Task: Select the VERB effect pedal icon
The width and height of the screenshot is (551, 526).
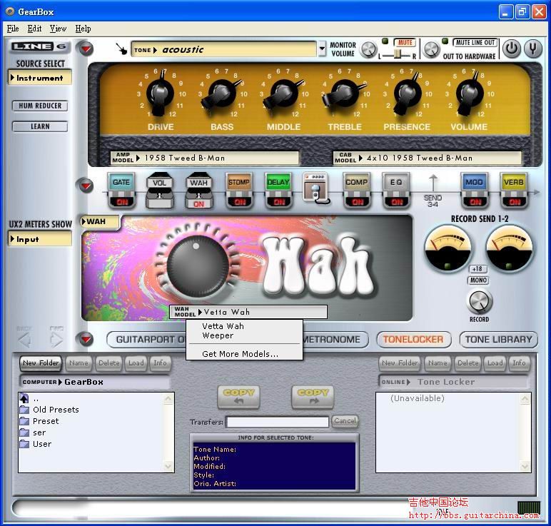Action: point(514,191)
